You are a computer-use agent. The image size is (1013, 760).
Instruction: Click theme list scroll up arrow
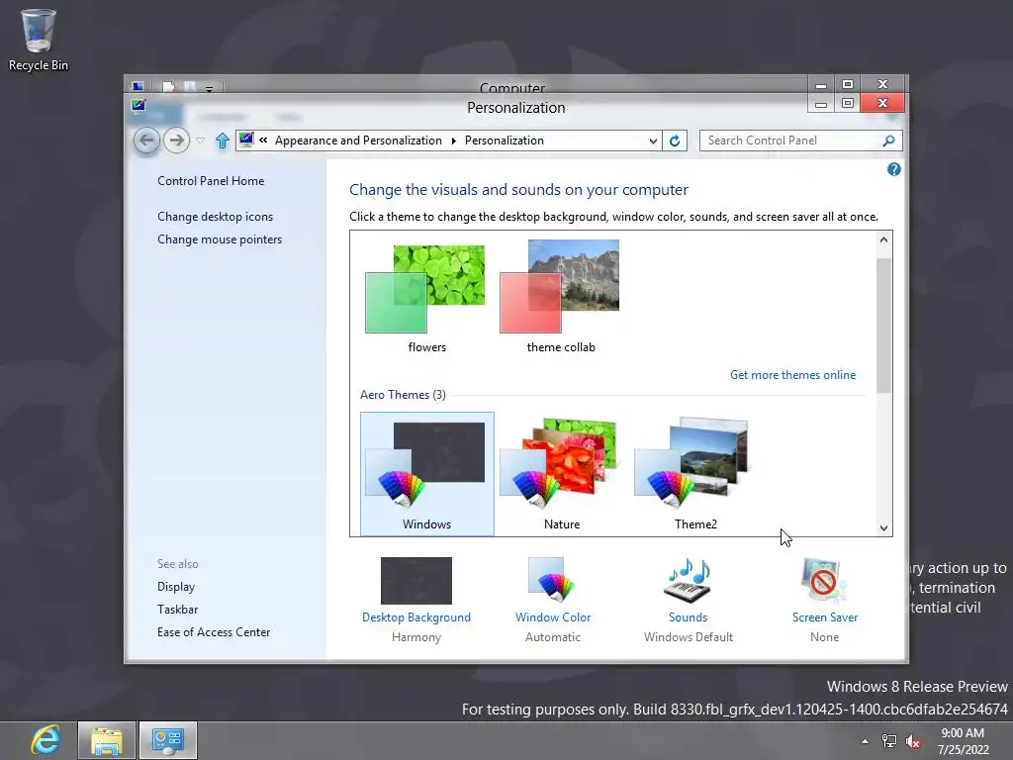[x=883, y=239]
